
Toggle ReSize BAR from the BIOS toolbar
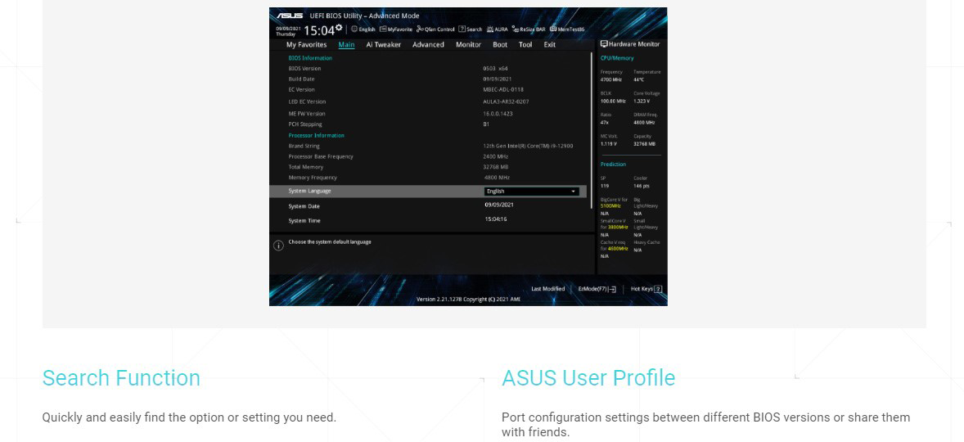(528, 29)
